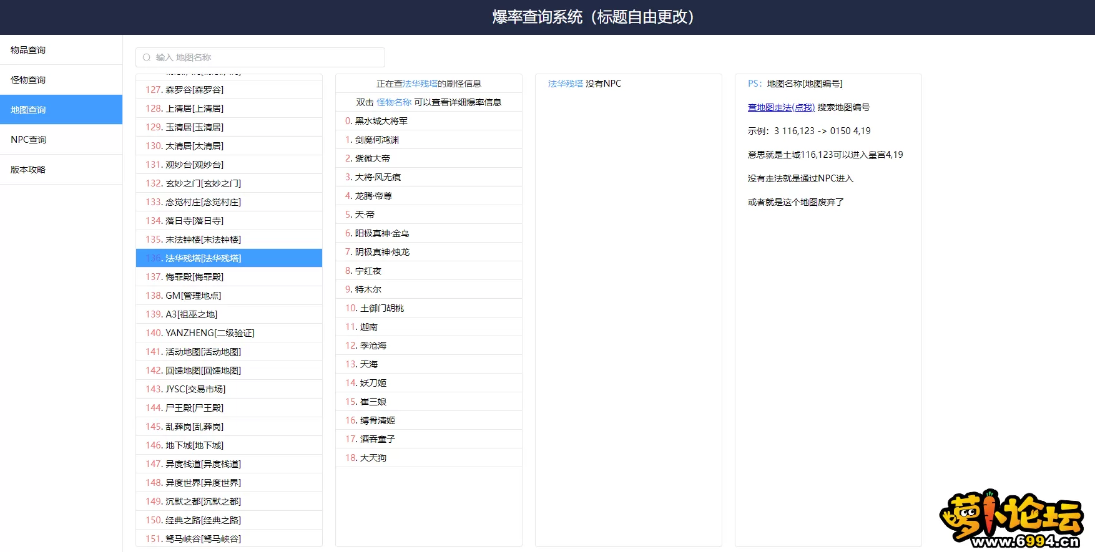Open 怪物查询 in the sidebar
This screenshot has height=552, width=1095.
coord(61,80)
